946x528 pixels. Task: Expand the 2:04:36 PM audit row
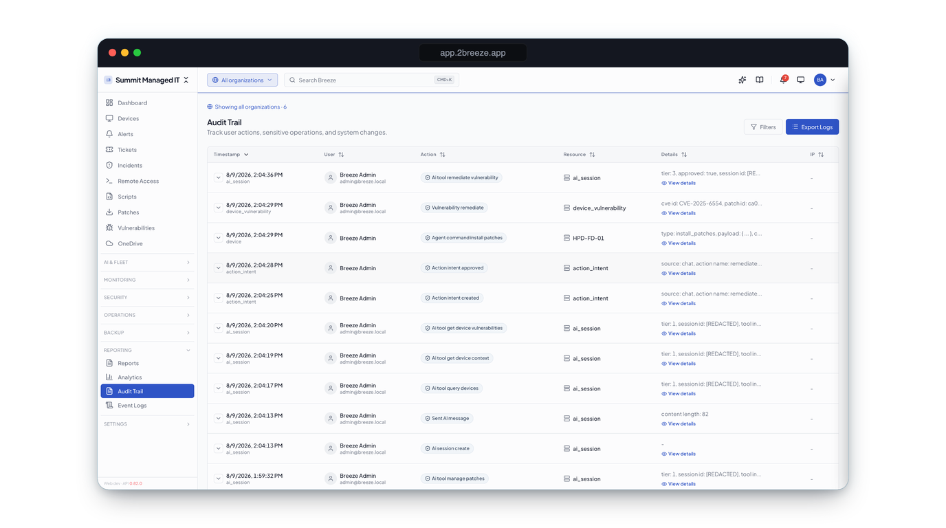218,178
